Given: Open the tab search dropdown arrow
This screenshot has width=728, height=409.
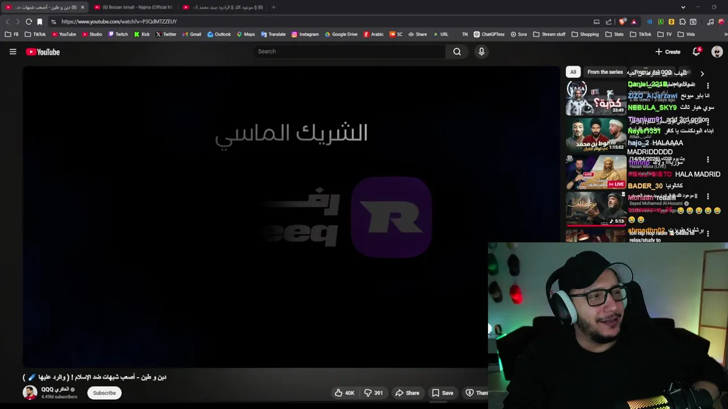Looking at the screenshot, I should (x=683, y=7).
